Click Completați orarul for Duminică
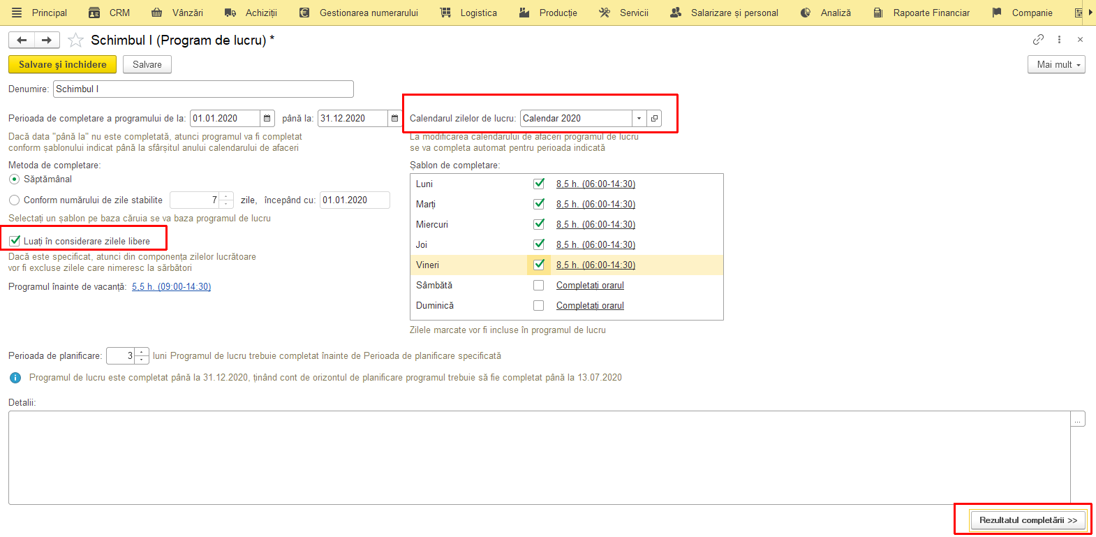This screenshot has height=537, width=1096. (x=590, y=305)
